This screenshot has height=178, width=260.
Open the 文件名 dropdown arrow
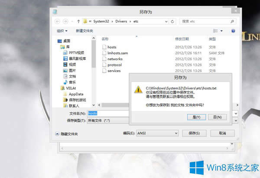236,113
